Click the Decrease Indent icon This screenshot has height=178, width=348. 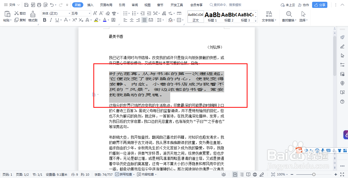pos(143,13)
